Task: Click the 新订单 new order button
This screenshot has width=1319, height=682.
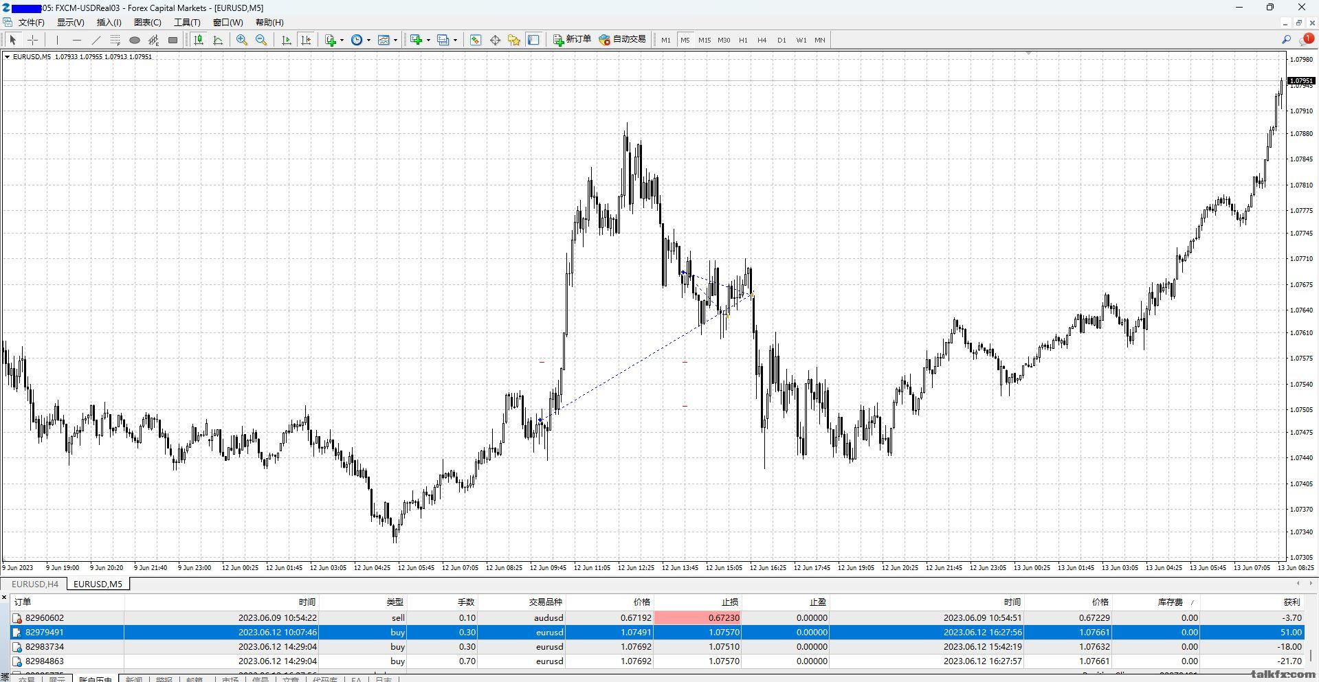Action: pyautogui.click(x=572, y=40)
